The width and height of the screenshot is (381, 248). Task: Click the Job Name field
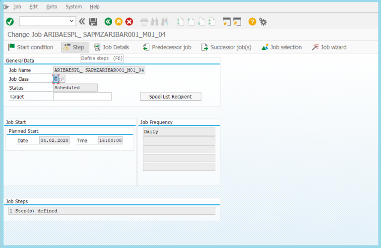click(99, 70)
